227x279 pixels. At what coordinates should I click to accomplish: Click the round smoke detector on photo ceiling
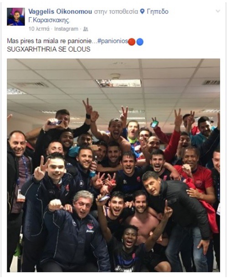click(x=115, y=76)
